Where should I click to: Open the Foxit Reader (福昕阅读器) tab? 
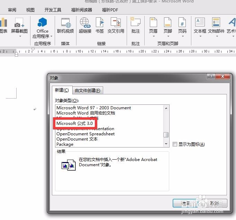82,10
